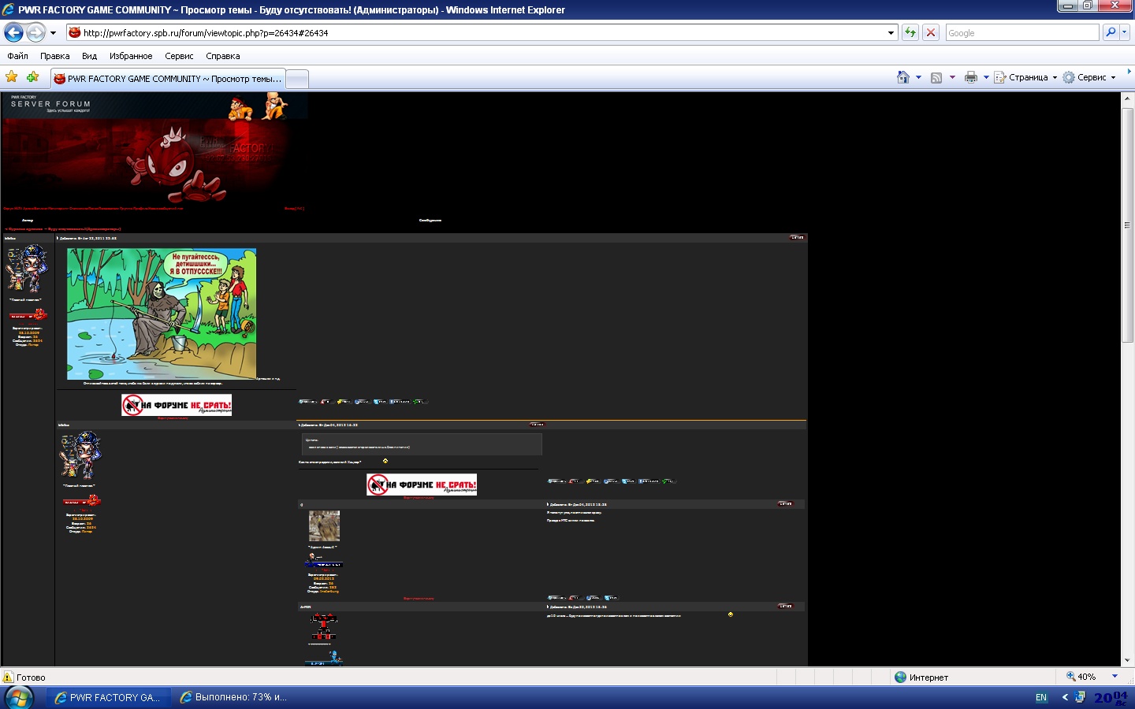Click the vertical scrollbar down arrow

pyautogui.click(x=1127, y=660)
